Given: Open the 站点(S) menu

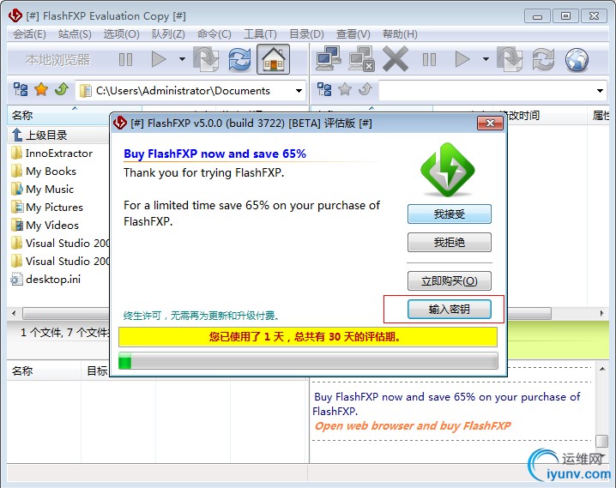Looking at the screenshot, I should (x=75, y=34).
